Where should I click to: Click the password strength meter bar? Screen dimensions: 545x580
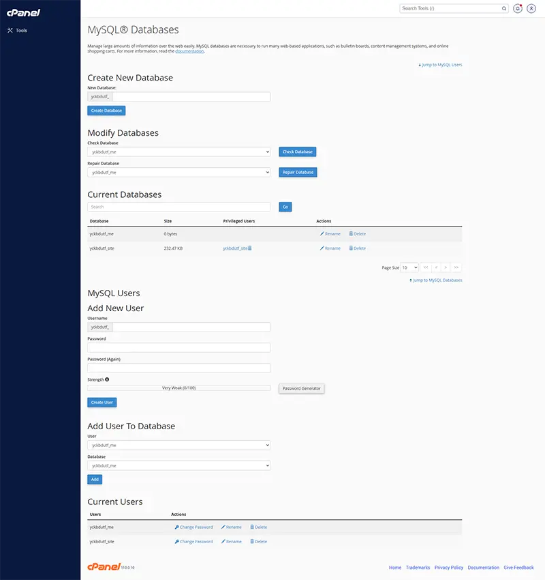(x=178, y=388)
